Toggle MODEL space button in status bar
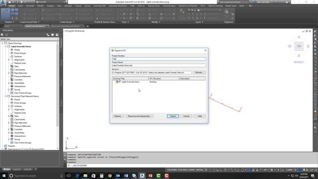The width and height of the screenshot is (318, 179). [200, 170]
